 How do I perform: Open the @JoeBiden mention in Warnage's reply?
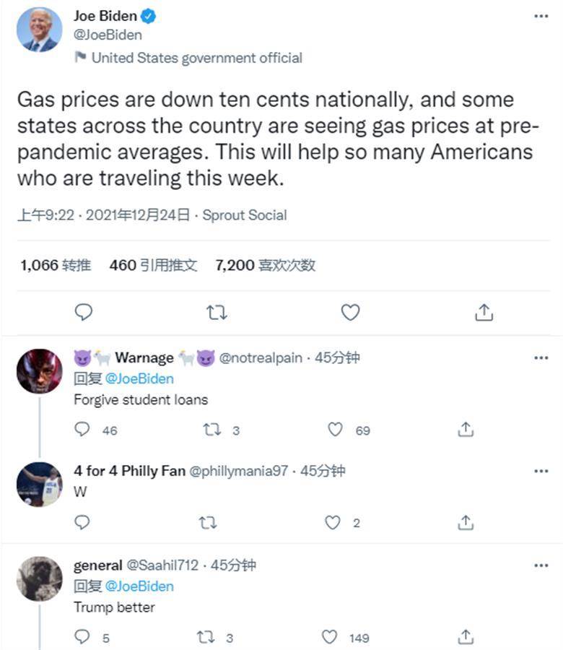coord(139,378)
